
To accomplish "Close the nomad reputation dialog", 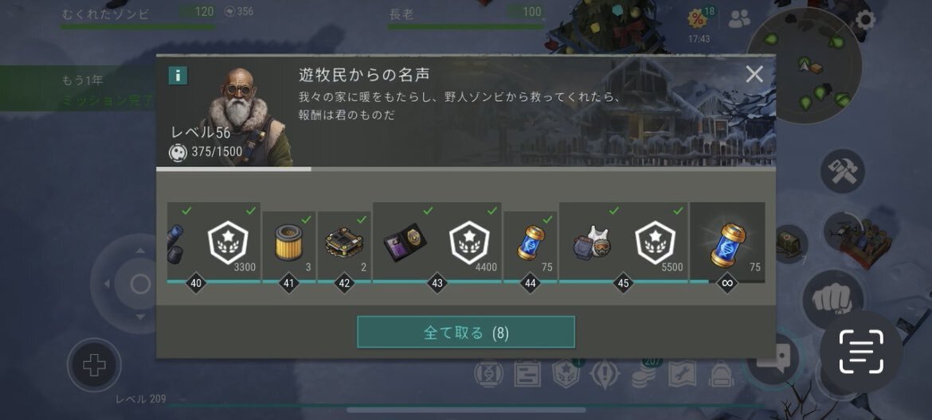I will 754,74.
